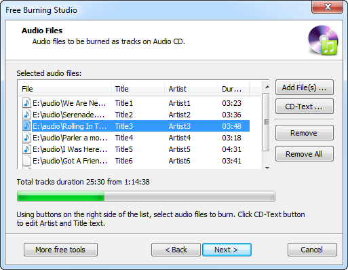The height and width of the screenshot is (270, 348).
Task: Click the total tracks duration progress bar
Action: tap(146, 196)
